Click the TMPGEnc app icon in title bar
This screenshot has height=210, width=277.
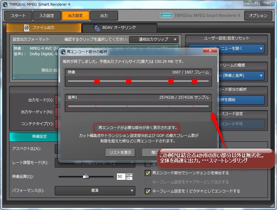tap(5, 5)
